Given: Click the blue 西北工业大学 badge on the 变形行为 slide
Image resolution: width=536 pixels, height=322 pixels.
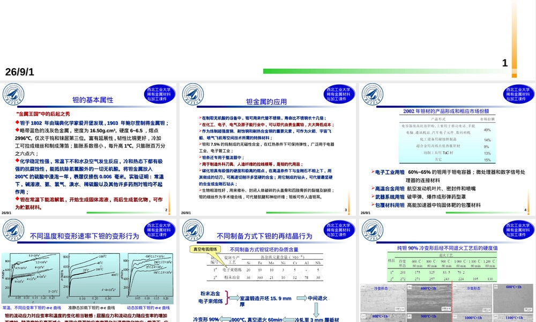Looking at the screenshot, I should click(160, 230).
